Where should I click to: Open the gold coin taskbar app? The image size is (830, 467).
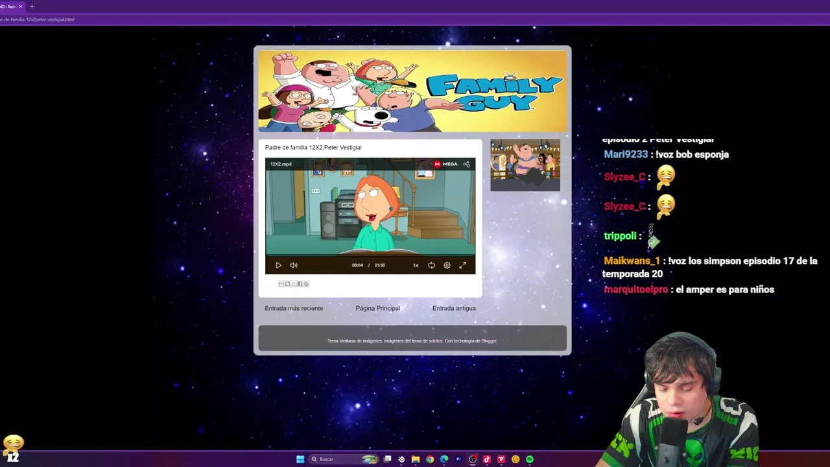coord(516,459)
